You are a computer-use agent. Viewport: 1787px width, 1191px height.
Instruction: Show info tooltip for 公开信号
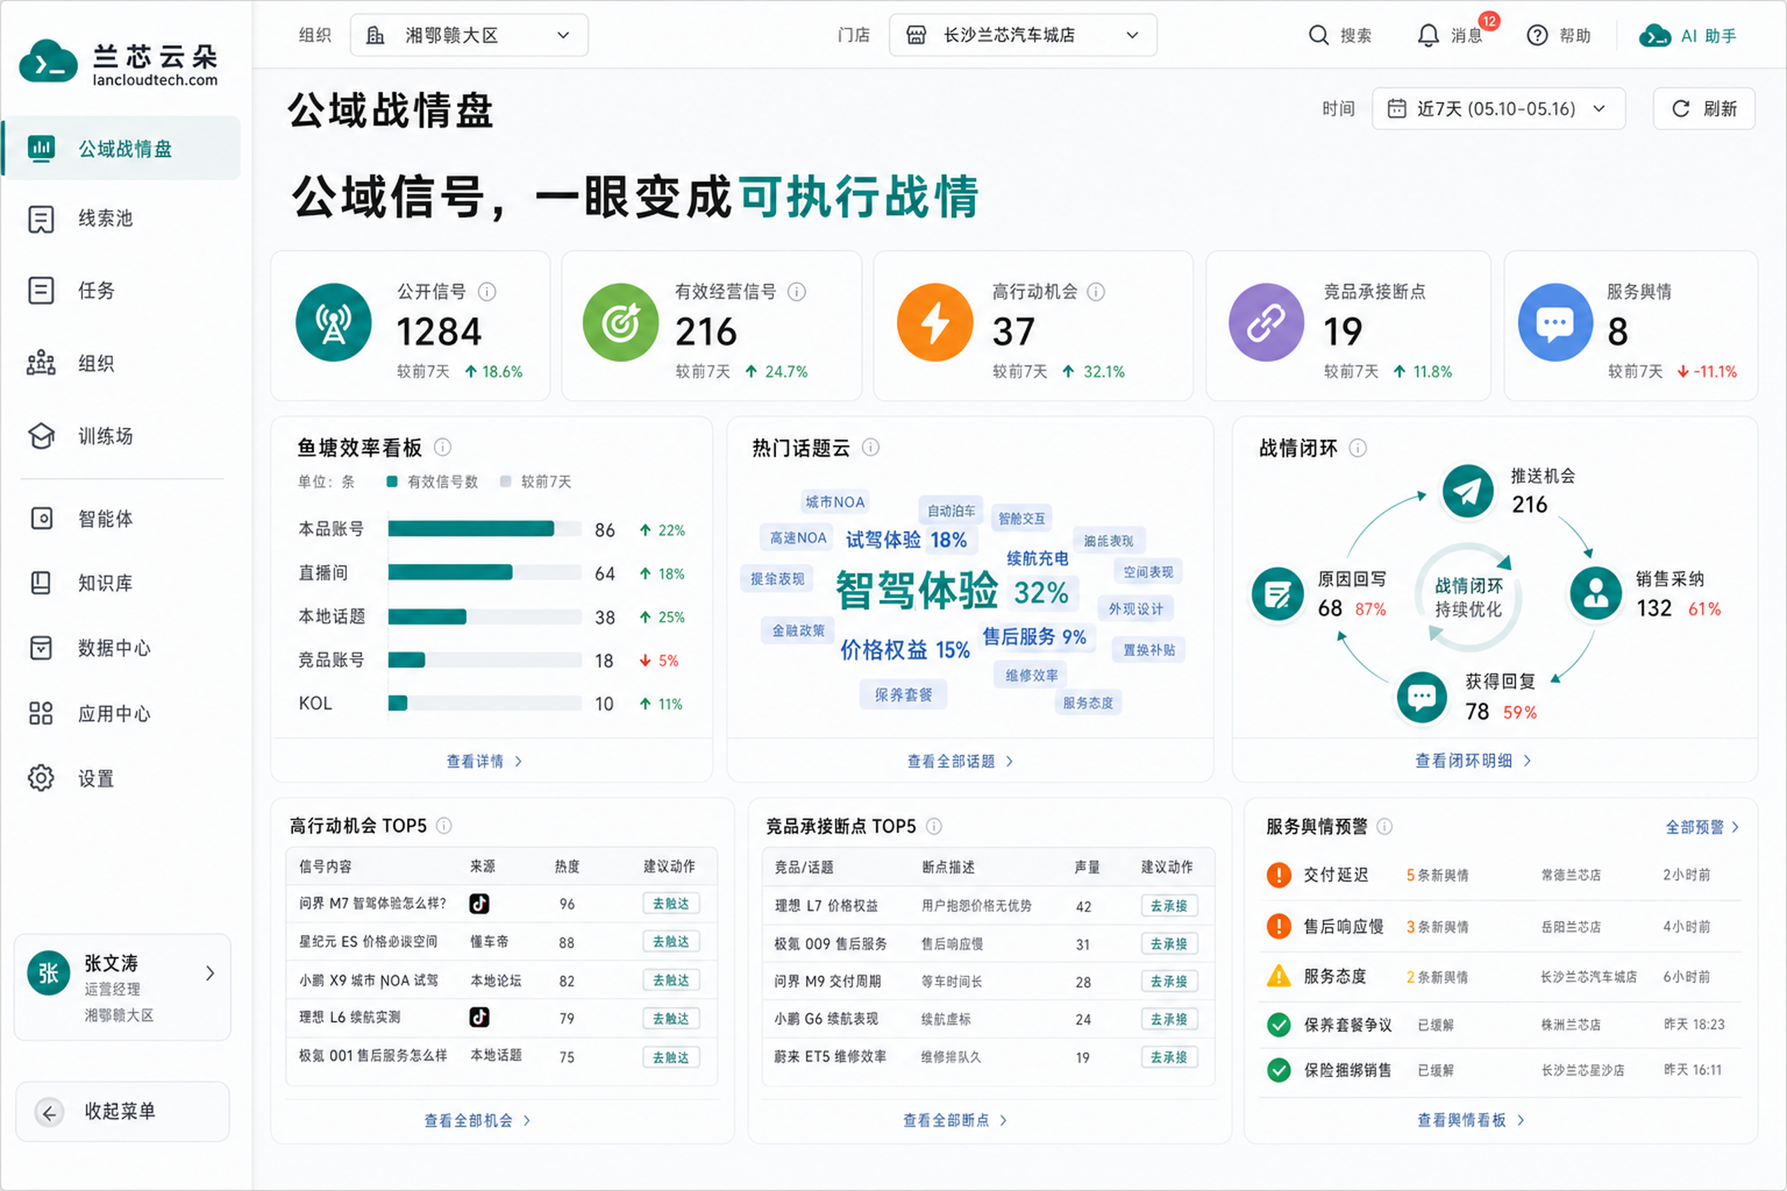tap(487, 292)
